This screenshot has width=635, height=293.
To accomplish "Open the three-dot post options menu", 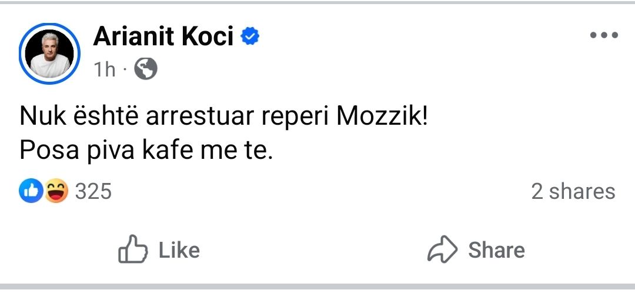I will coord(604,36).
